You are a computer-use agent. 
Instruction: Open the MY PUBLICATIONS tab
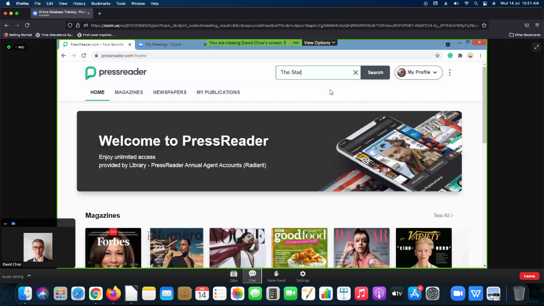[x=218, y=92]
